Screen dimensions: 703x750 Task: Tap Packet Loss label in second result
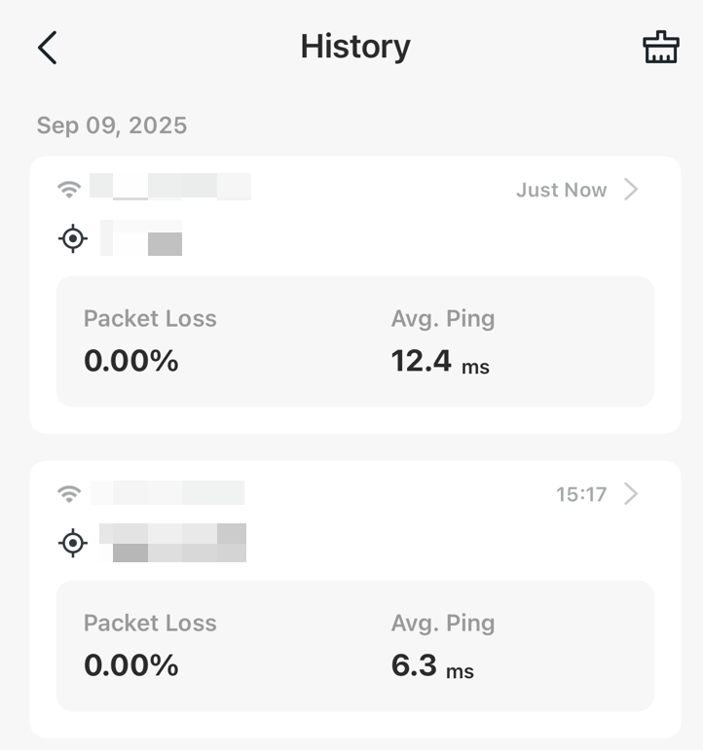click(x=150, y=624)
